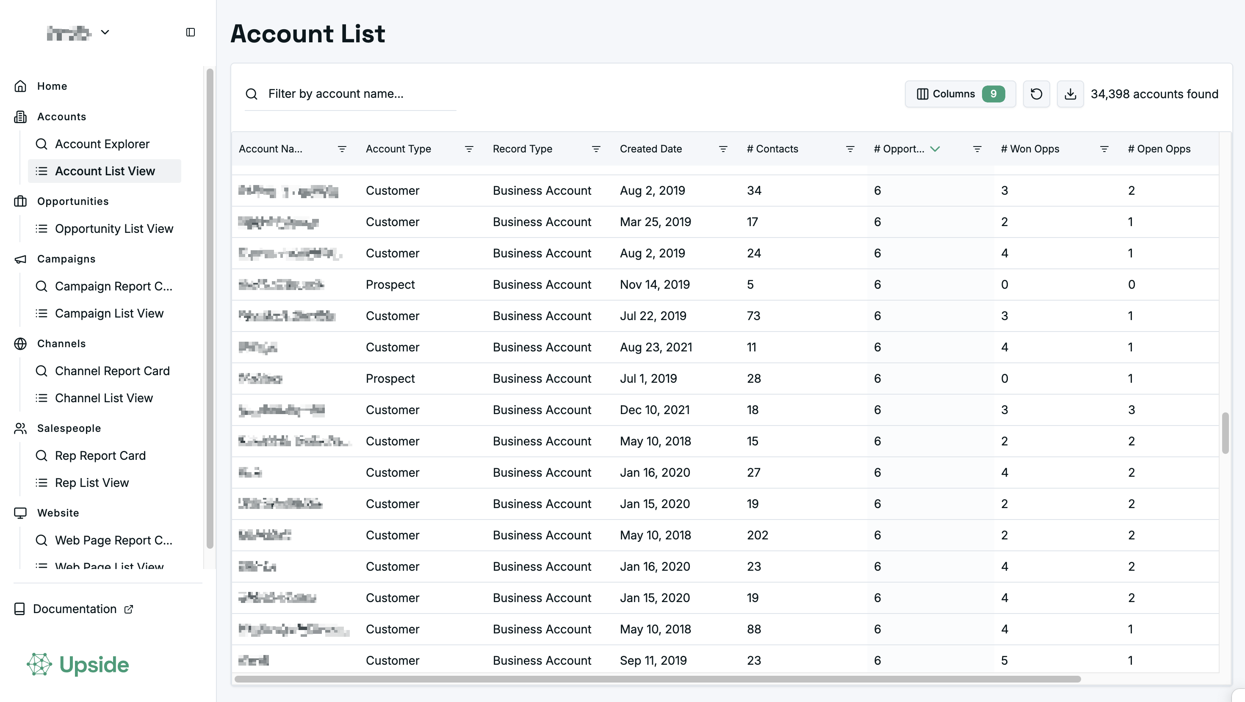The width and height of the screenshot is (1245, 702).
Task: Go to Opportunity List View
Action: click(113, 229)
